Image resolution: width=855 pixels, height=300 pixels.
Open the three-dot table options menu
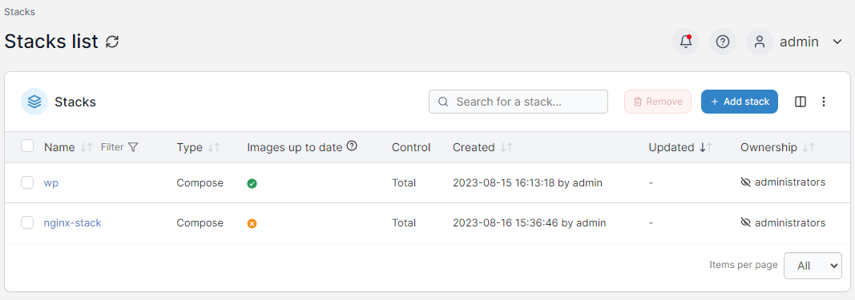824,102
